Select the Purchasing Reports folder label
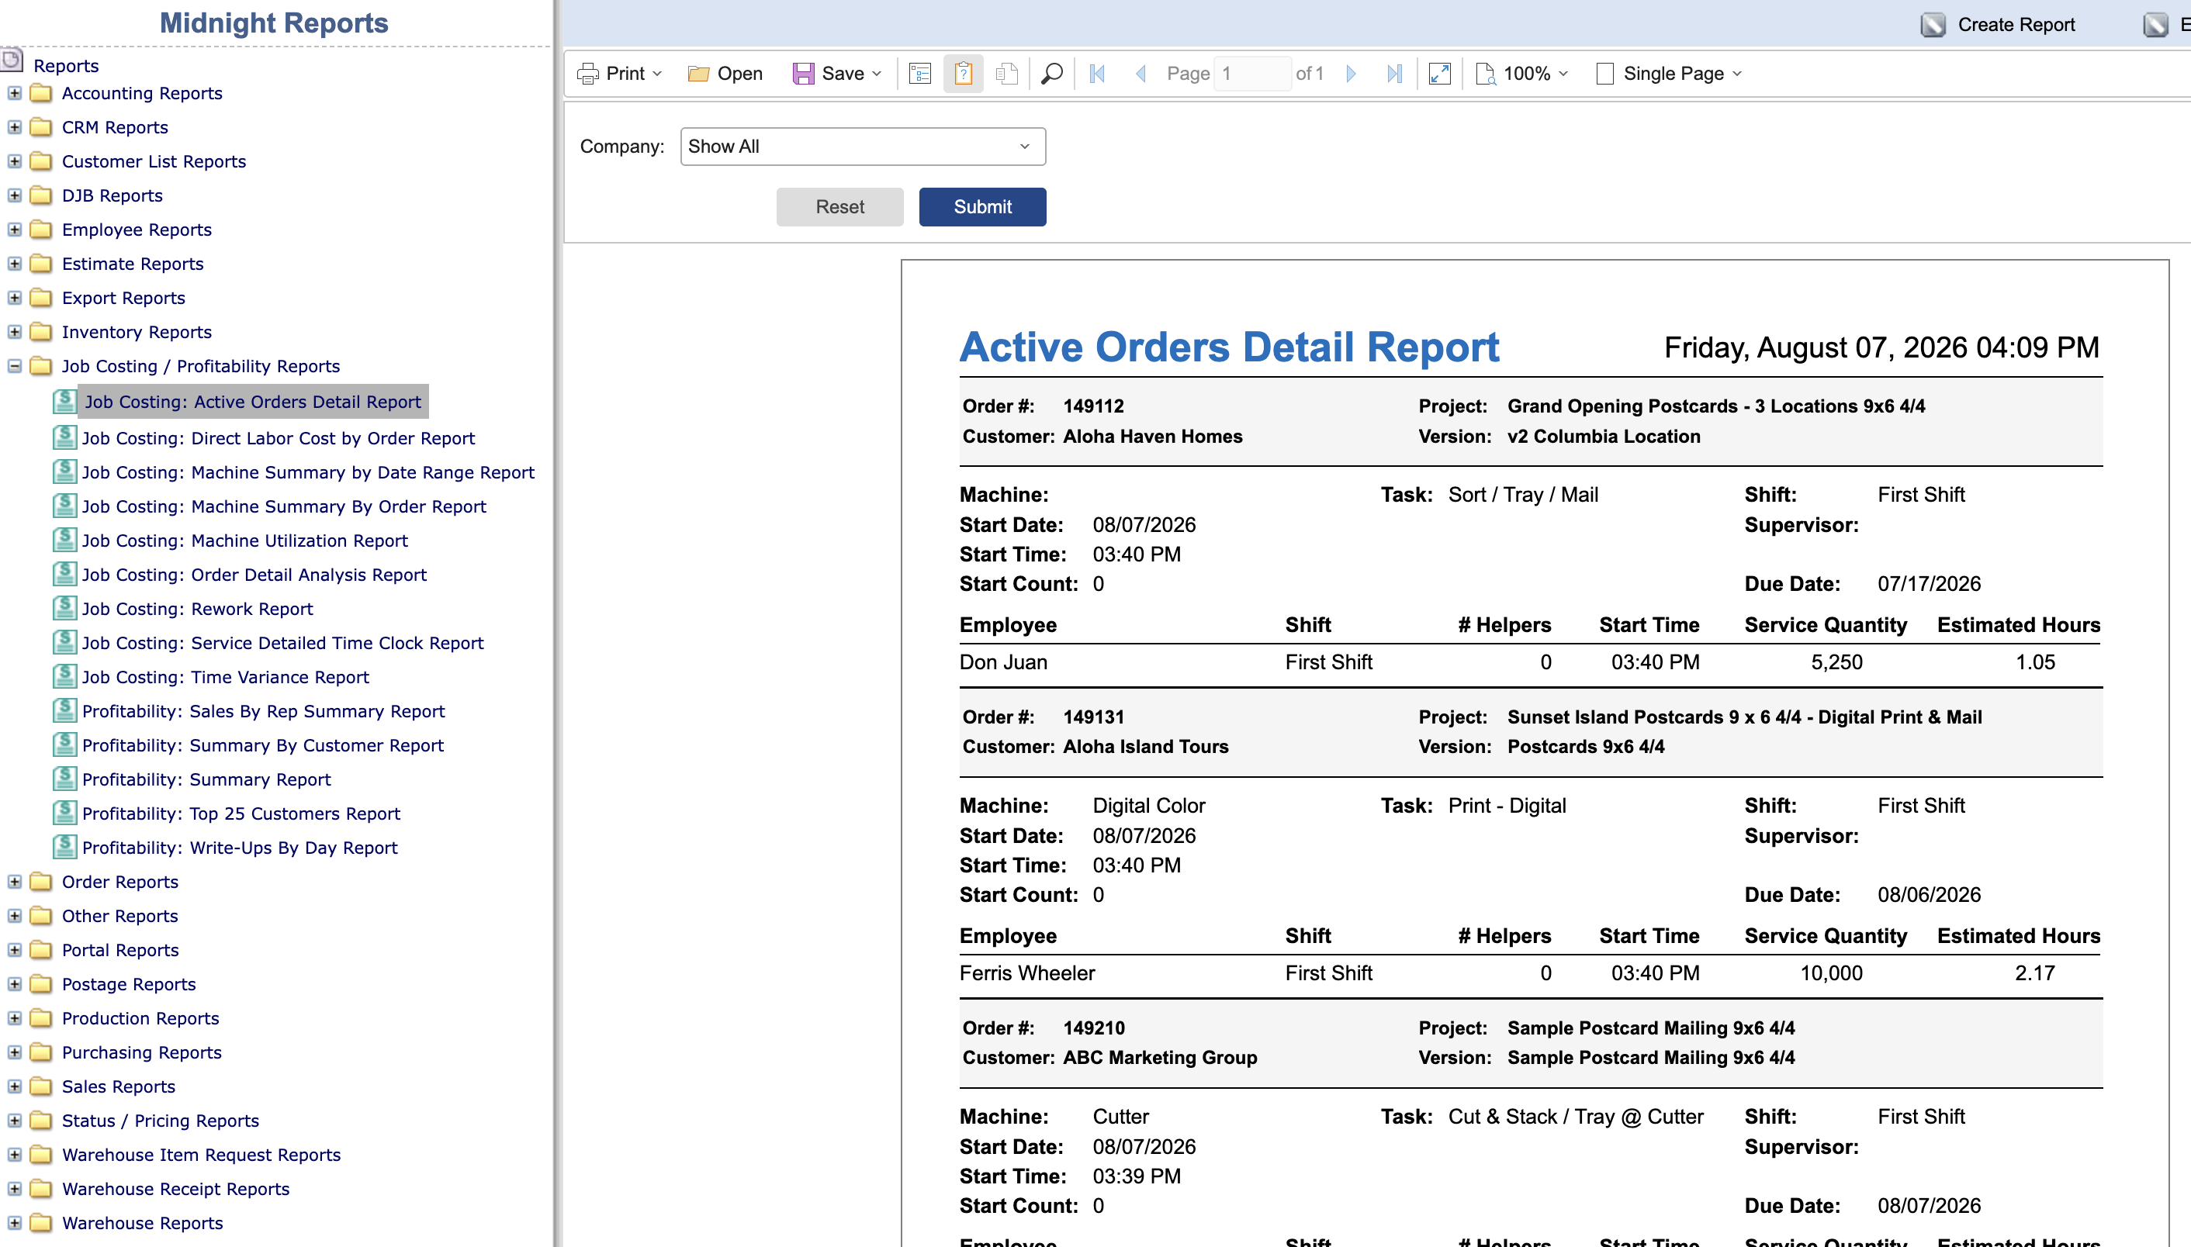The image size is (2191, 1247). pos(141,1052)
